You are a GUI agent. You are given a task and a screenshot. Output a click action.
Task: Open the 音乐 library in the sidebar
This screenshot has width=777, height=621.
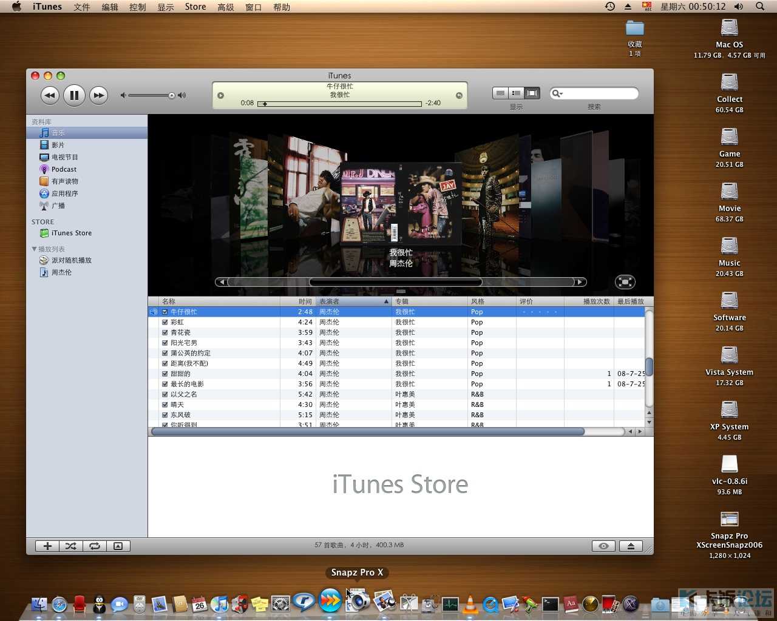pos(87,133)
